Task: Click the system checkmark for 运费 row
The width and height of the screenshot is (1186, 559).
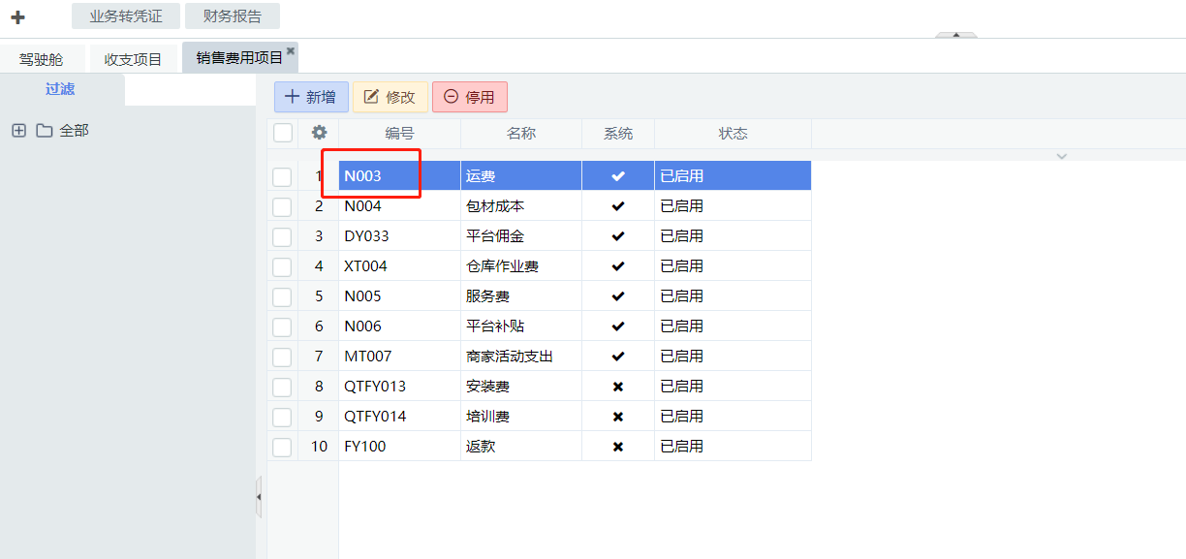Action: pyautogui.click(x=618, y=176)
